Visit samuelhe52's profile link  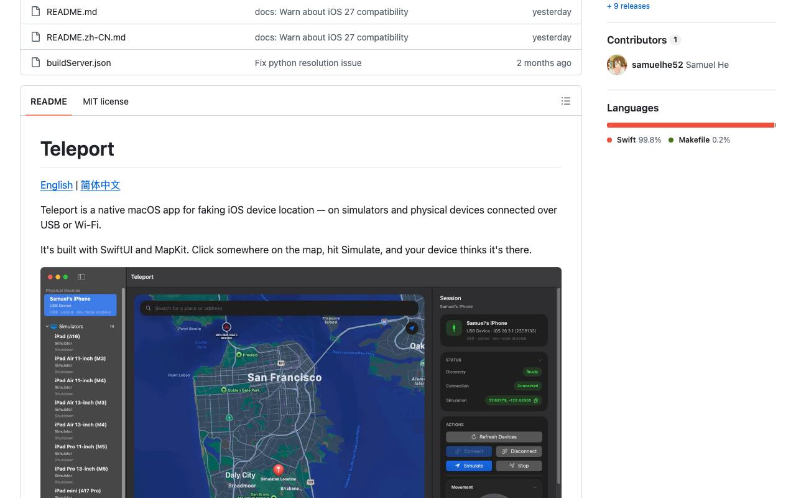(x=657, y=65)
